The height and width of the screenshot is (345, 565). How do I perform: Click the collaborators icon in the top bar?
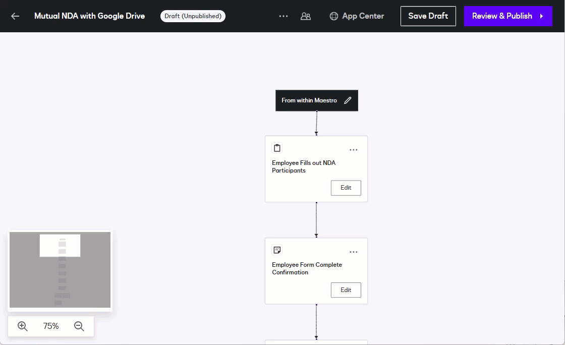coord(305,16)
